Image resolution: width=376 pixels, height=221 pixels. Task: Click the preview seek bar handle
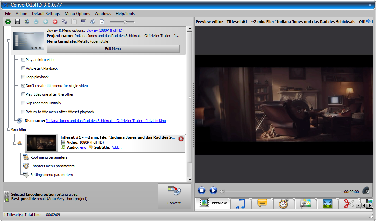222,192
